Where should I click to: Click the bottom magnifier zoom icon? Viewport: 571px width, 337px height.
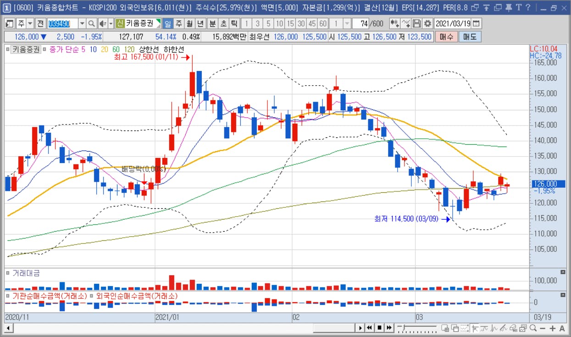[x=533, y=328]
